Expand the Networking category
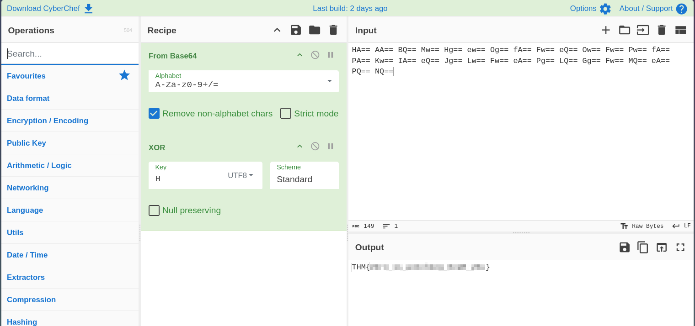695x326 pixels. coord(70,188)
